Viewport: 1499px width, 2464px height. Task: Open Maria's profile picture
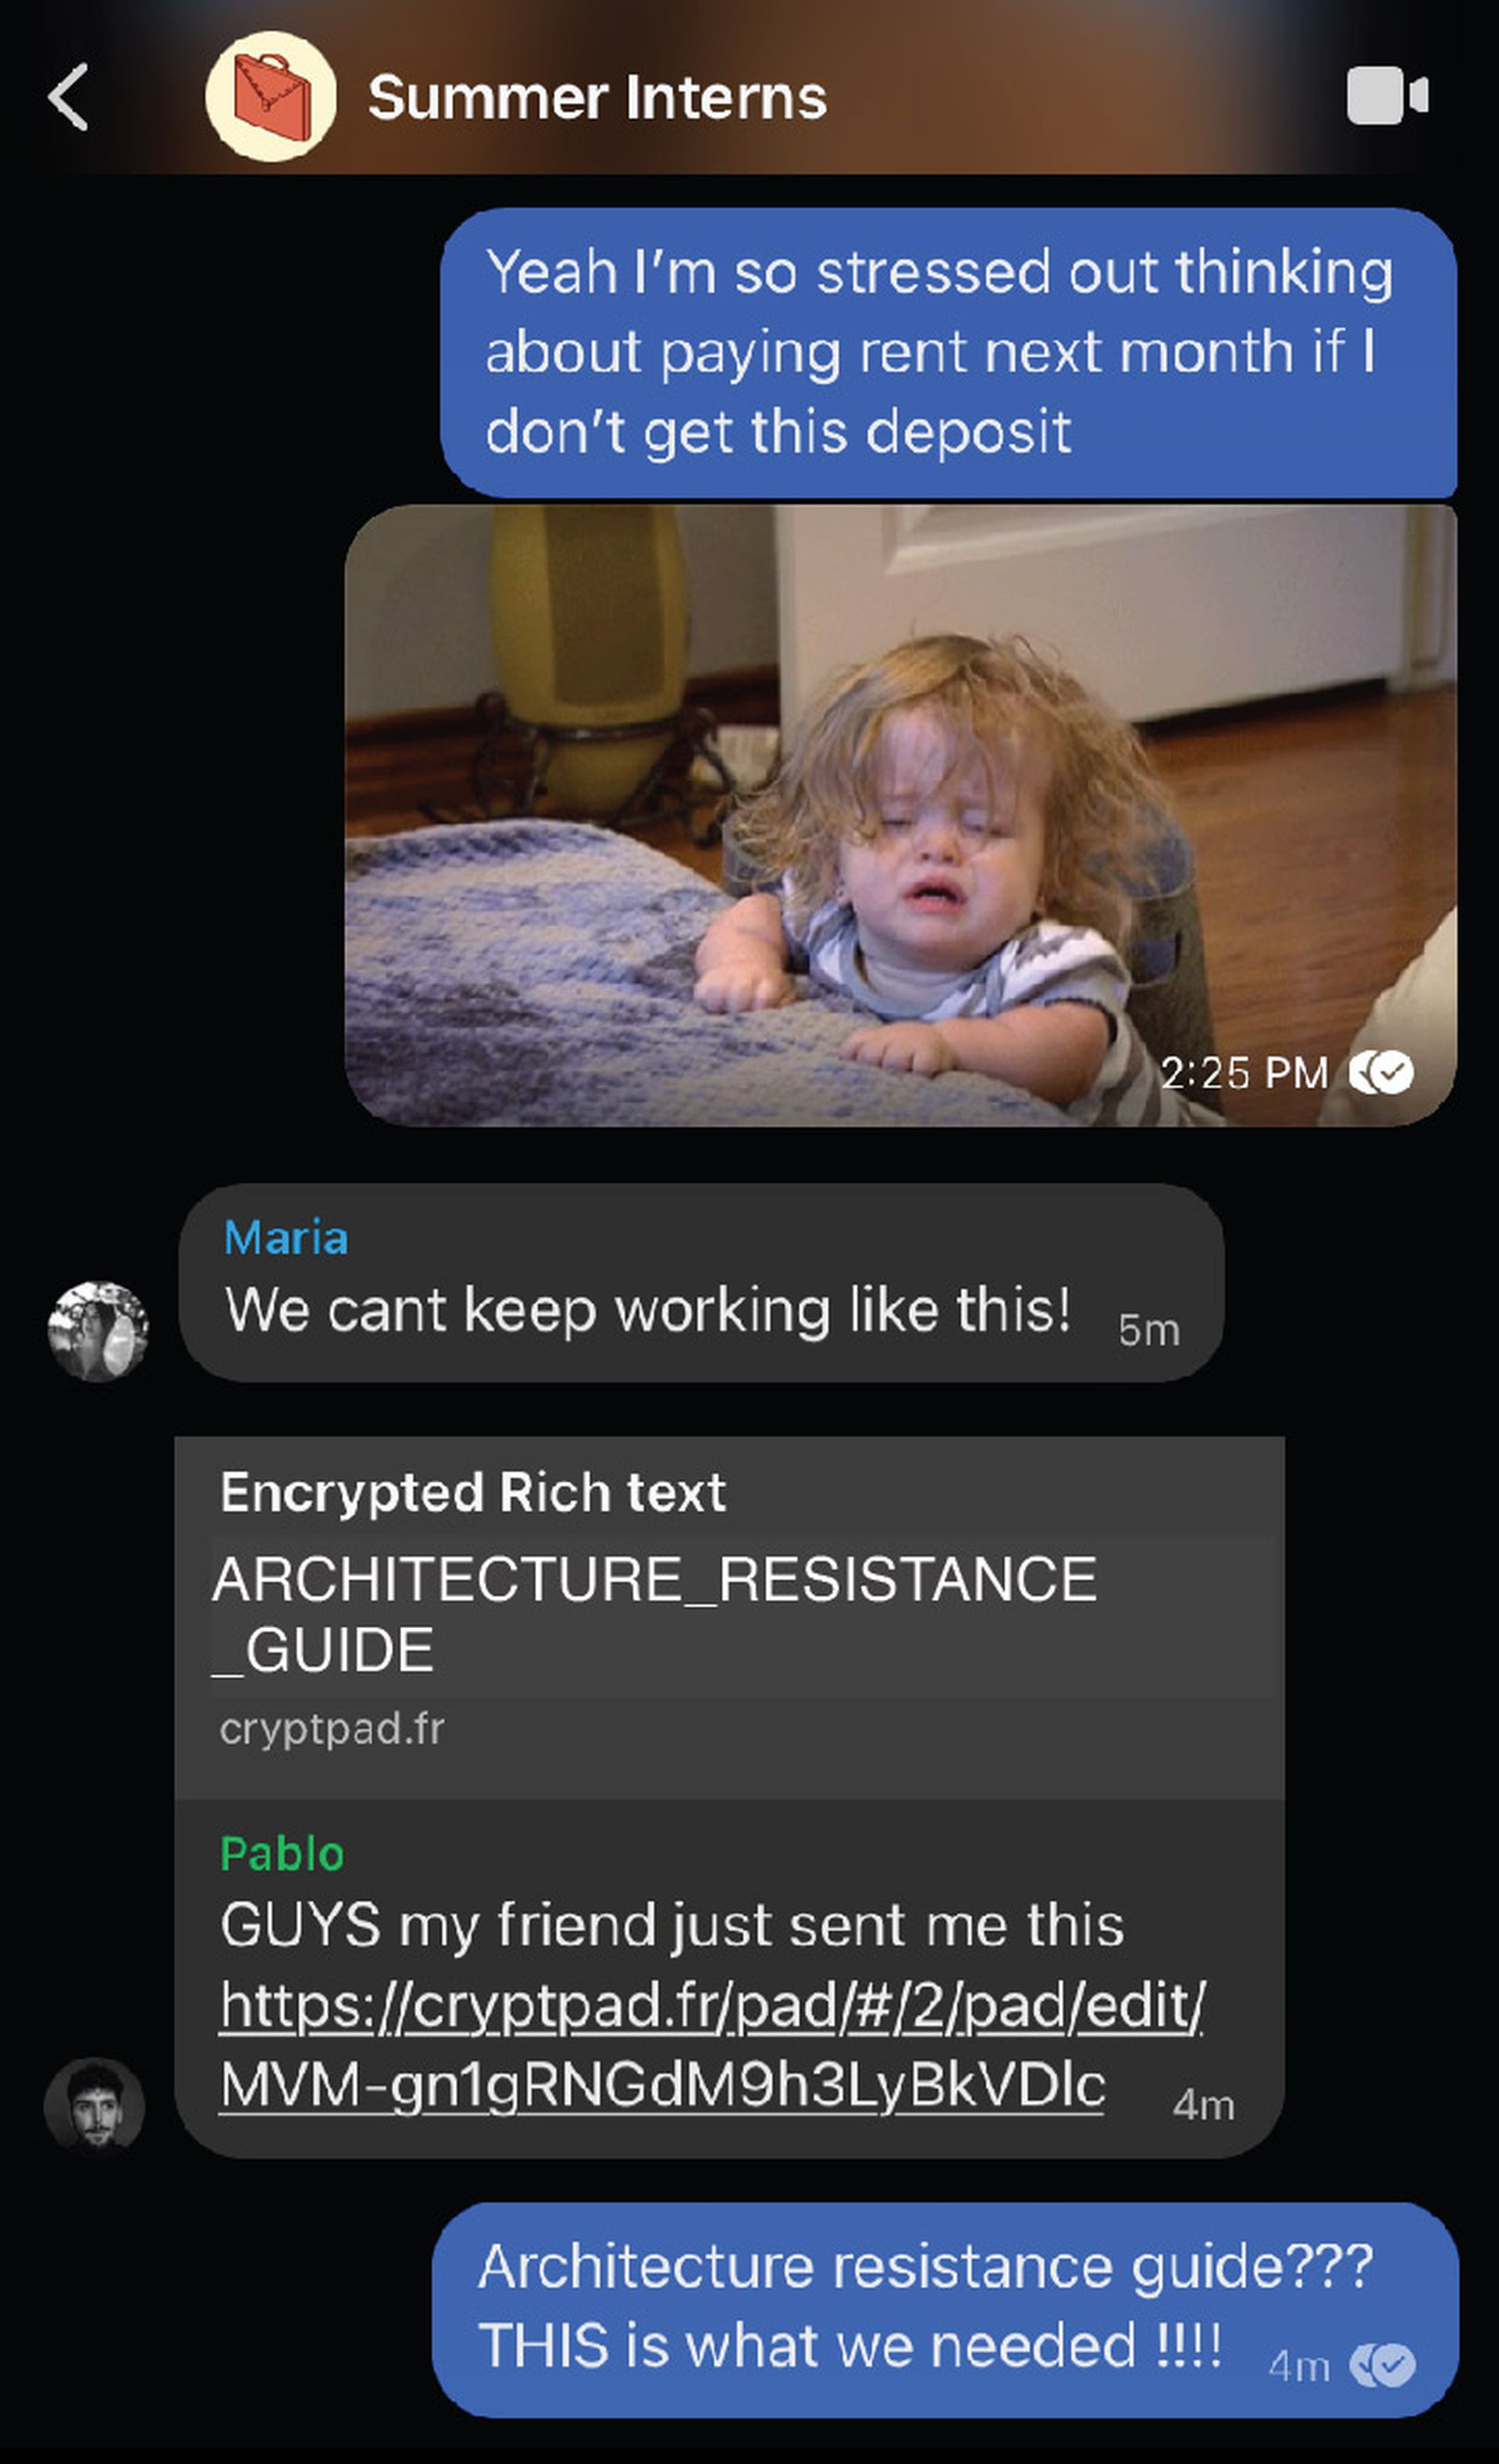click(x=98, y=1331)
